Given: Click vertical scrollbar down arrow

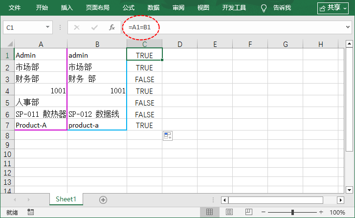Looking at the screenshot, I should pos(349,190).
